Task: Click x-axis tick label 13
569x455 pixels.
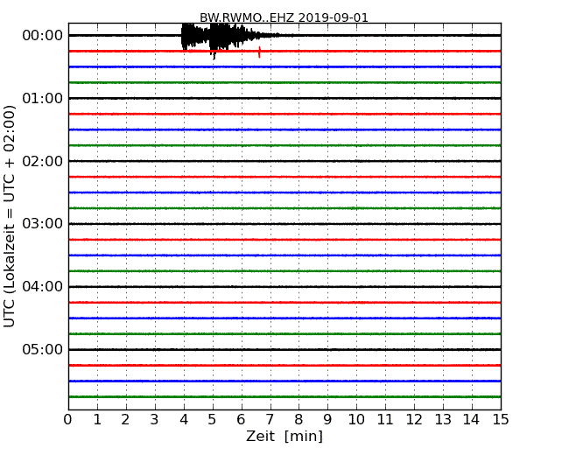Action: pos(443,420)
